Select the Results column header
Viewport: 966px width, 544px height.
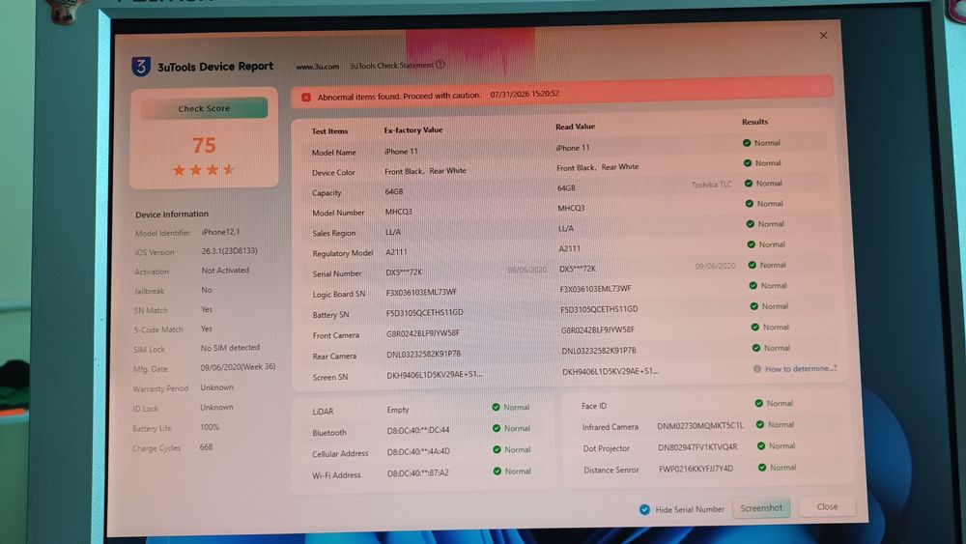point(754,122)
